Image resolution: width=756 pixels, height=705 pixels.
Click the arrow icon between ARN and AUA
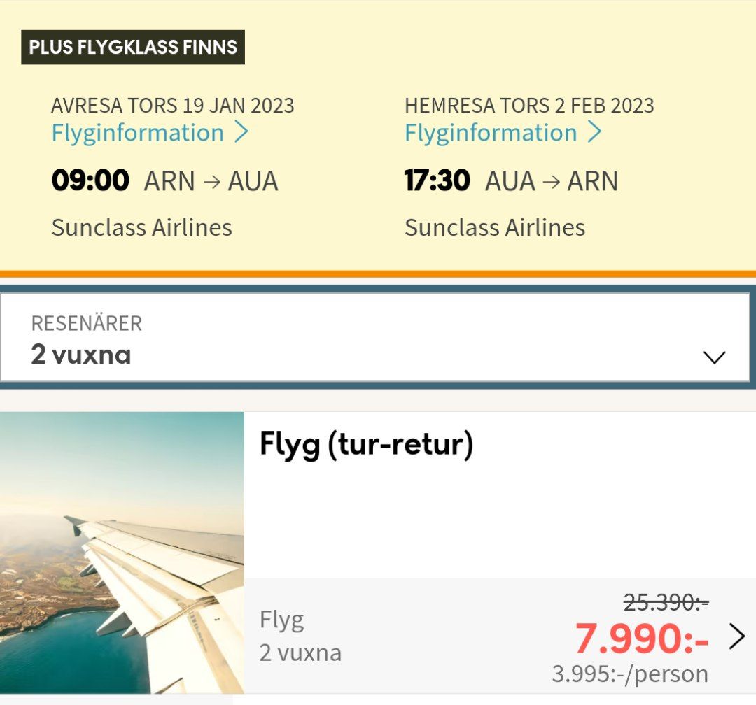pyautogui.click(x=211, y=182)
